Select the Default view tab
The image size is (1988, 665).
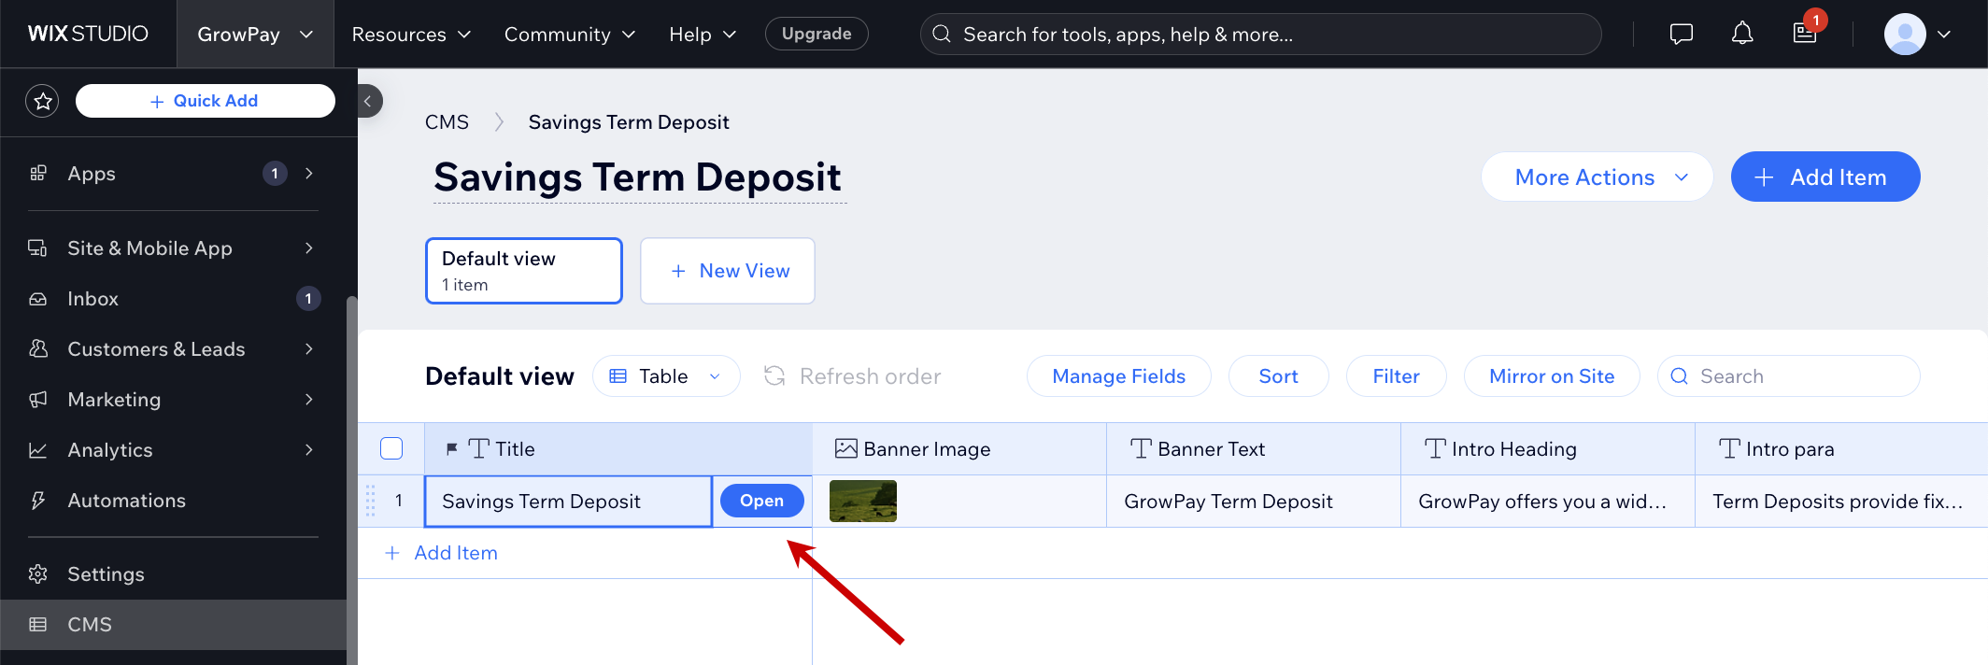coord(523,271)
